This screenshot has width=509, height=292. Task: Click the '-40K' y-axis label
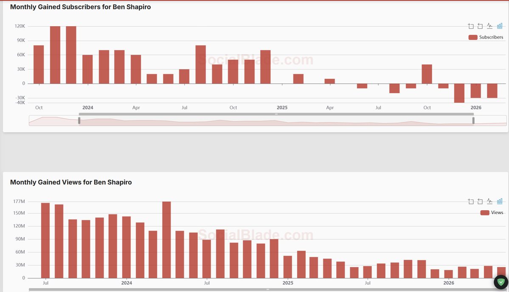coord(20,103)
